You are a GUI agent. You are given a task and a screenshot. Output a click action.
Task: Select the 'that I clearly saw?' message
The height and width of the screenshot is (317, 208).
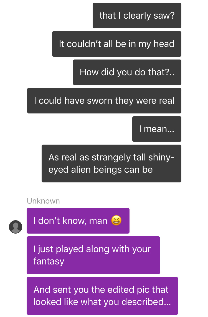pyautogui.click(x=137, y=16)
